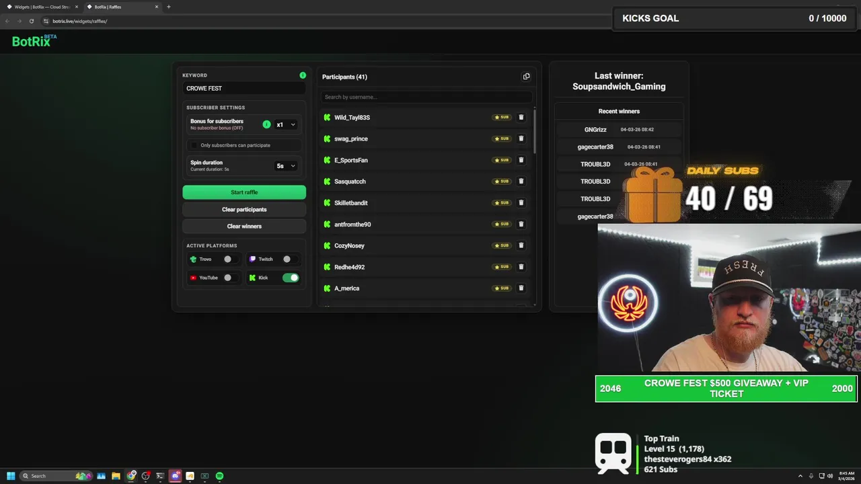Open File Explorer from taskbar
This screenshot has width=861, height=484.
click(x=116, y=476)
